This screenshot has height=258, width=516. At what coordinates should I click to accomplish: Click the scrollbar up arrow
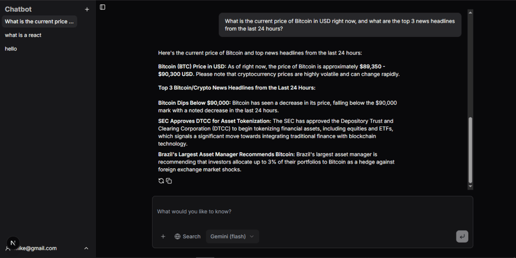[x=470, y=12]
